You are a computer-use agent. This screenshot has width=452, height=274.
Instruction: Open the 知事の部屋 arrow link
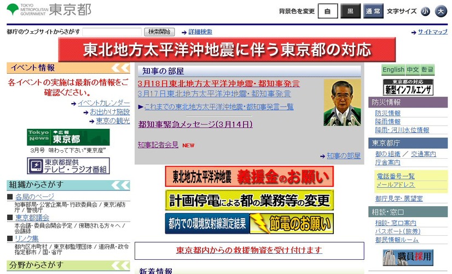coord(343,156)
